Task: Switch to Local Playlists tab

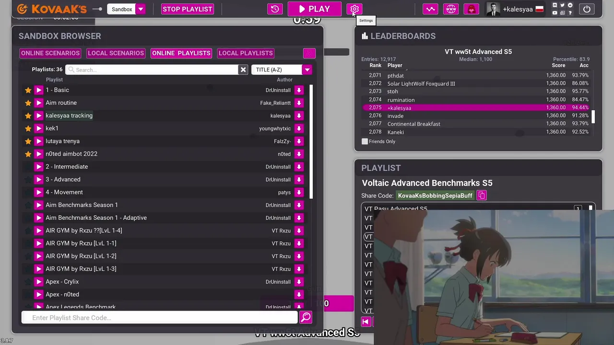Action: 246,53
